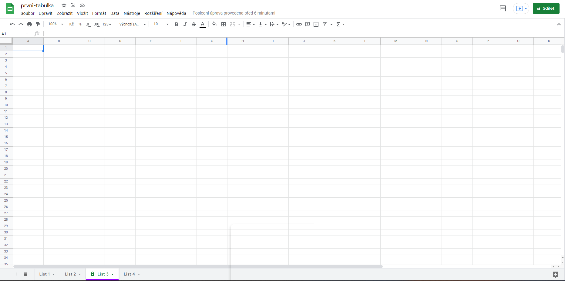Format value as percentage
Image resolution: width=565 pixels, height=281 pixels.
click(80, 24)
